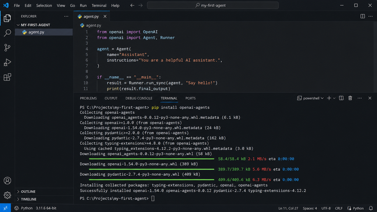Click 'pip install openai-agents' command text

click(x=180, y=107)
